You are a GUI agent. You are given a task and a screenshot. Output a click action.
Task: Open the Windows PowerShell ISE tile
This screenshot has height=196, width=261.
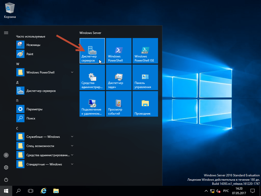pos(145,51)
